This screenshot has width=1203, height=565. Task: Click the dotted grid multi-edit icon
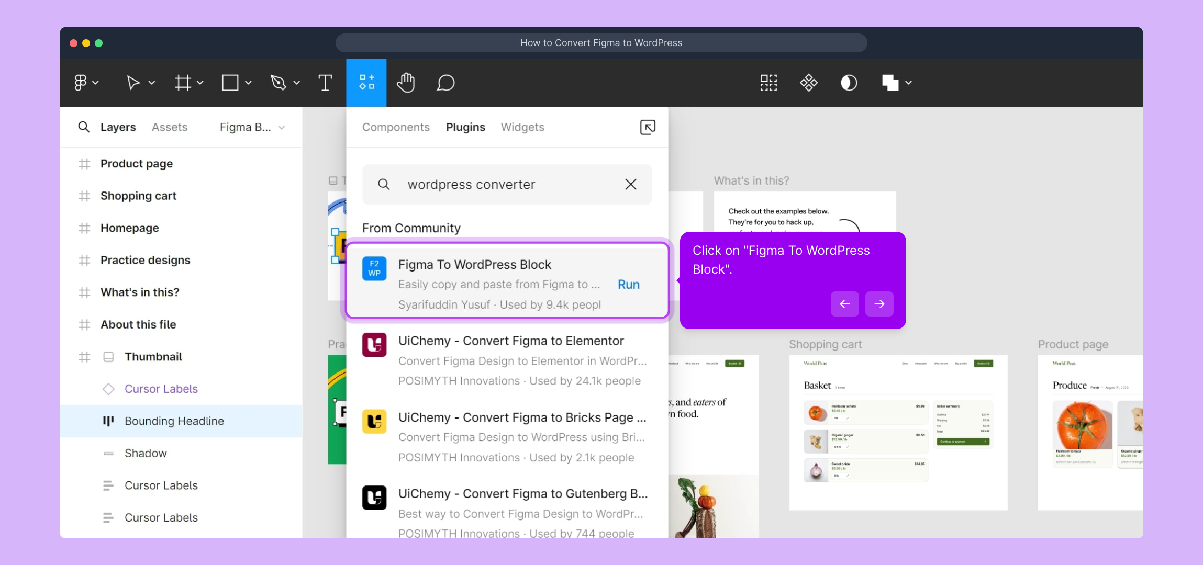point(768,83)
